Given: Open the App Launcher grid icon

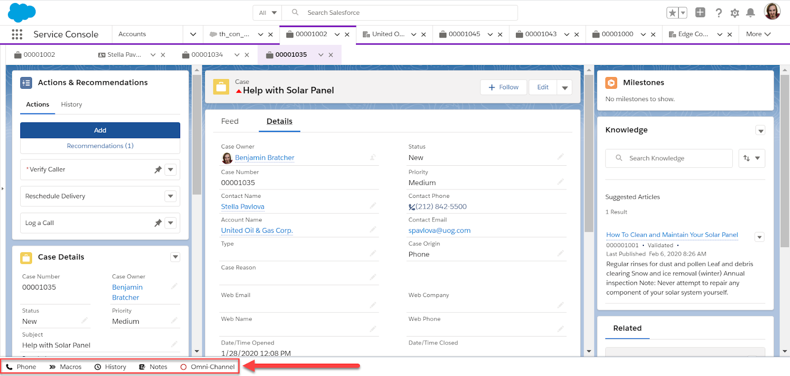Looking at the screenshot, I should (17, 34).
